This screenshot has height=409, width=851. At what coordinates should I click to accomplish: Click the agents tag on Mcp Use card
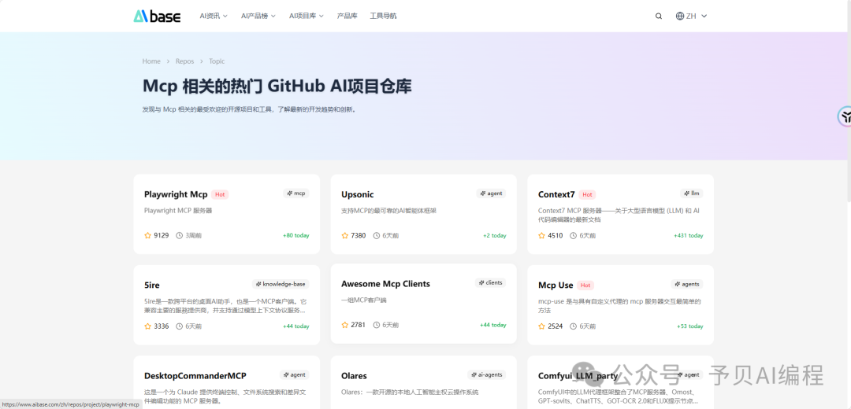687,284
